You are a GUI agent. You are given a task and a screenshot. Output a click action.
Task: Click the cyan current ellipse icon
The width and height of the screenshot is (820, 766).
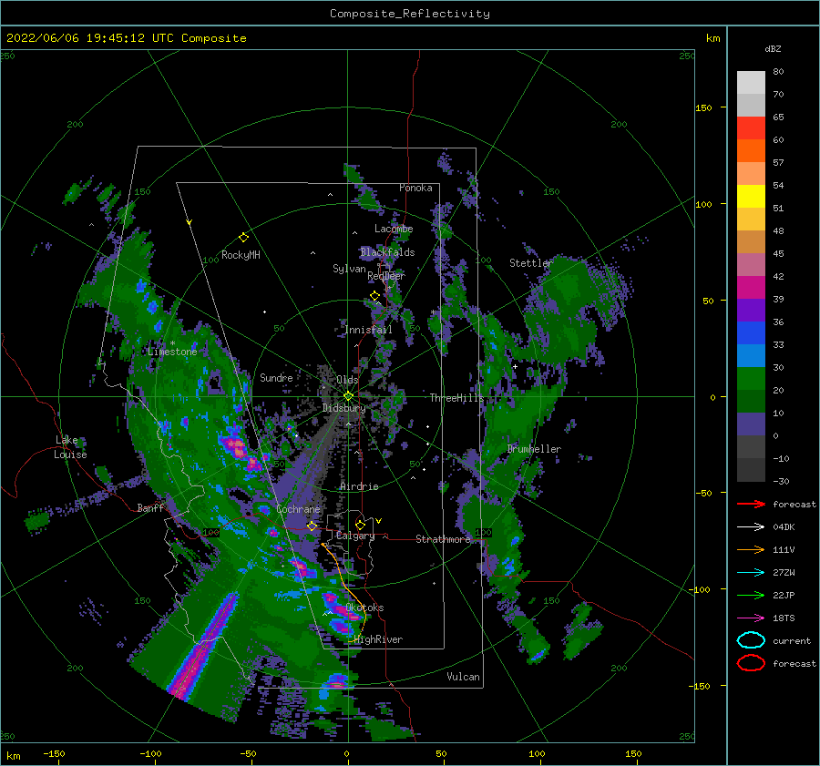(751, 640)
